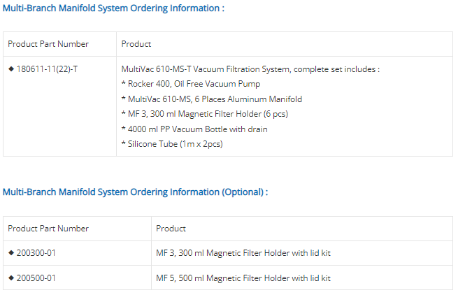Screen dimensions: 458x295
Task: Click the first Multi-Branch Manifold Ordering Information heading
Action: [113, 8]
